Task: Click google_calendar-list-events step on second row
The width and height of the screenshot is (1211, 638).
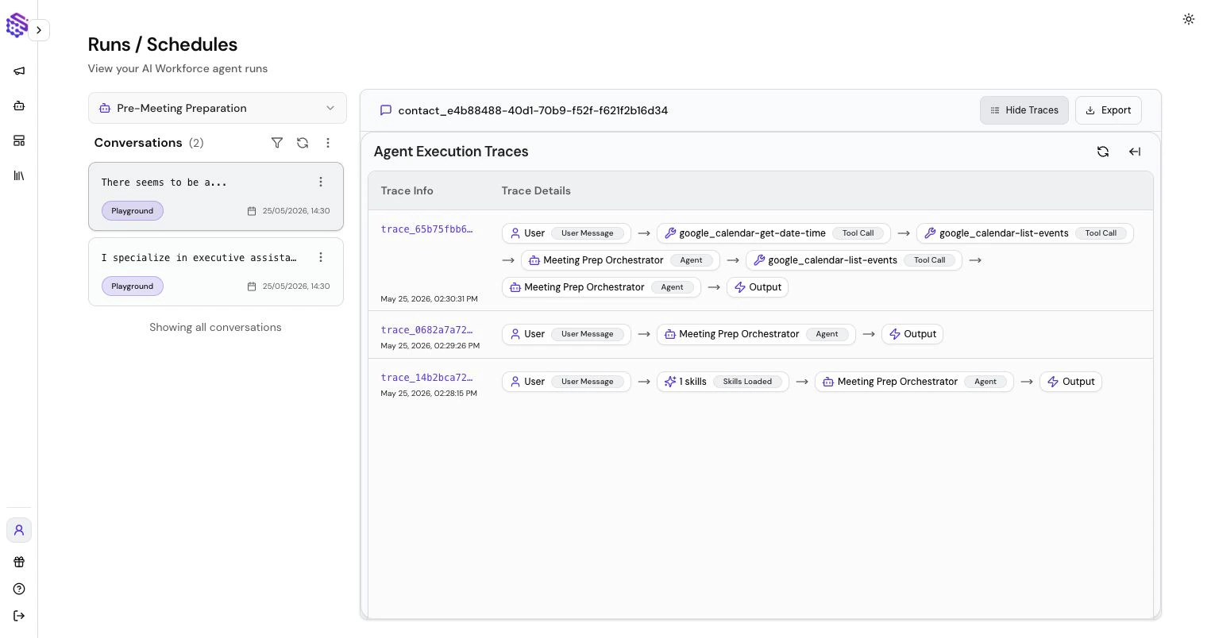Action: pyautogui.click(x=854, y=260)
